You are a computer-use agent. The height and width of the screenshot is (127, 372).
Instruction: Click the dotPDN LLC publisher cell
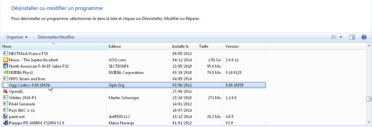(x=119, y=117)
